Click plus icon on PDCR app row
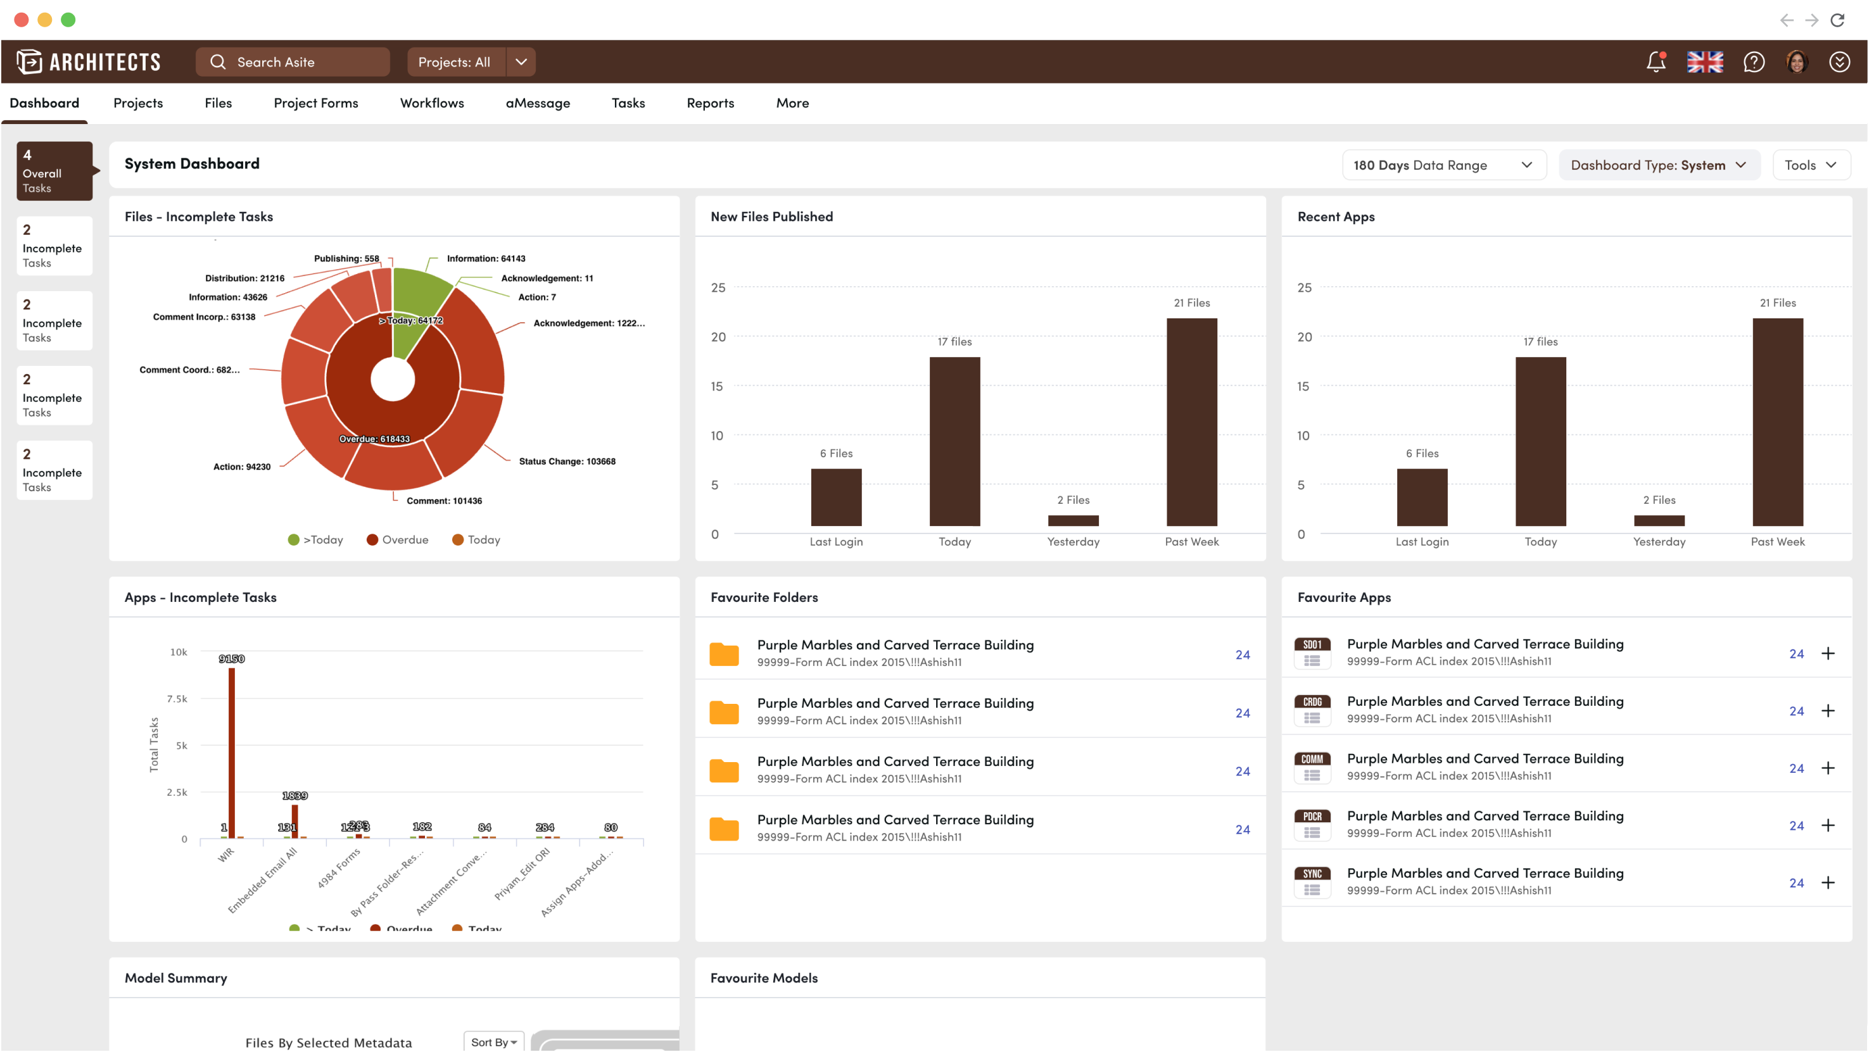This screenshot has height=1052, width=1869. tap(1828, 825)
